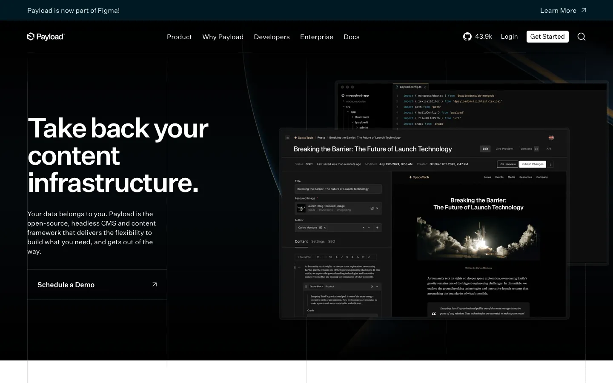The image size is (613, 383).
Task: Close the payload.config.ts editor tab
Action: coord(425,87)
